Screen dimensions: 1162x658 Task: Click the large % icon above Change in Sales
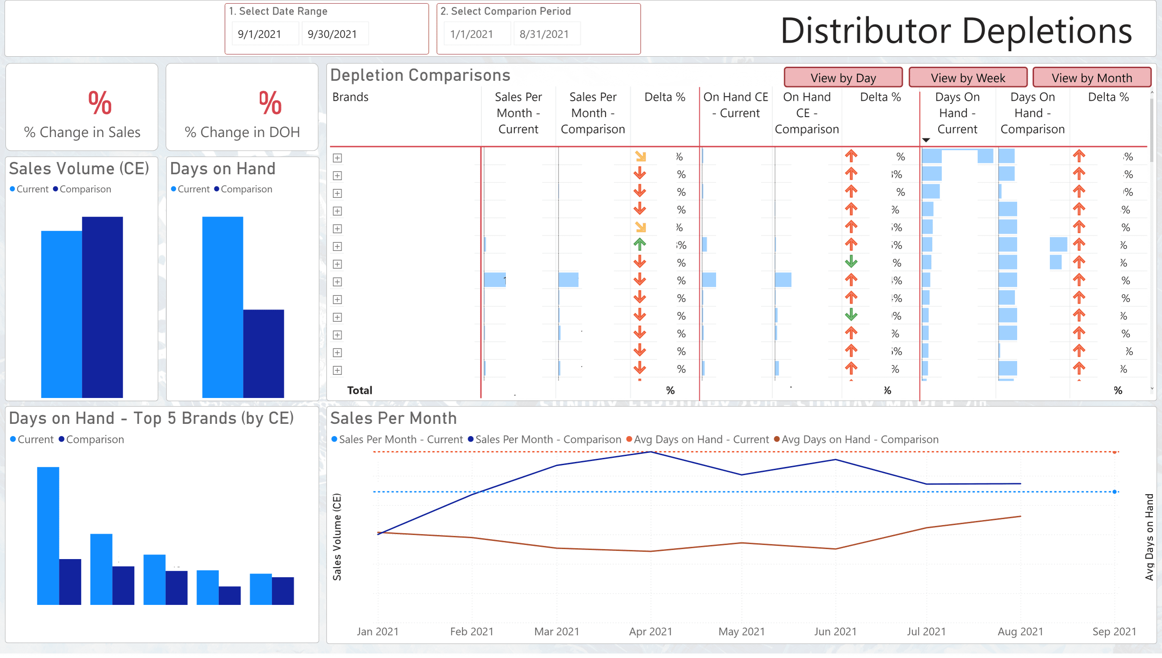coord(99,103)
